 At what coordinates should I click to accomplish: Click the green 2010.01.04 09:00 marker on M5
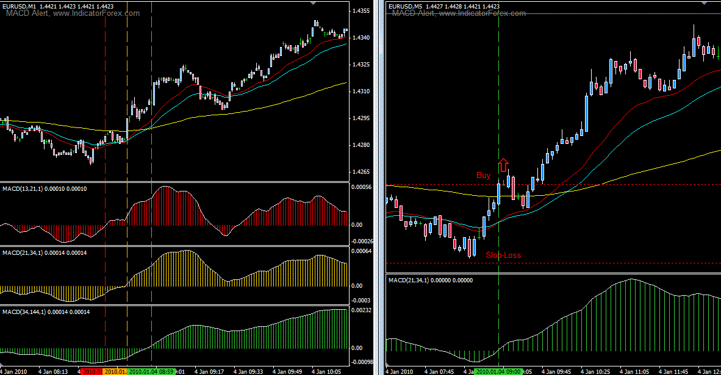point(498,371)
